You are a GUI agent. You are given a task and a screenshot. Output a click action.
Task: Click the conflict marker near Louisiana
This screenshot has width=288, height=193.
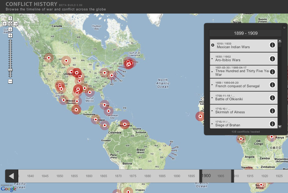click(x=90, y=92)
